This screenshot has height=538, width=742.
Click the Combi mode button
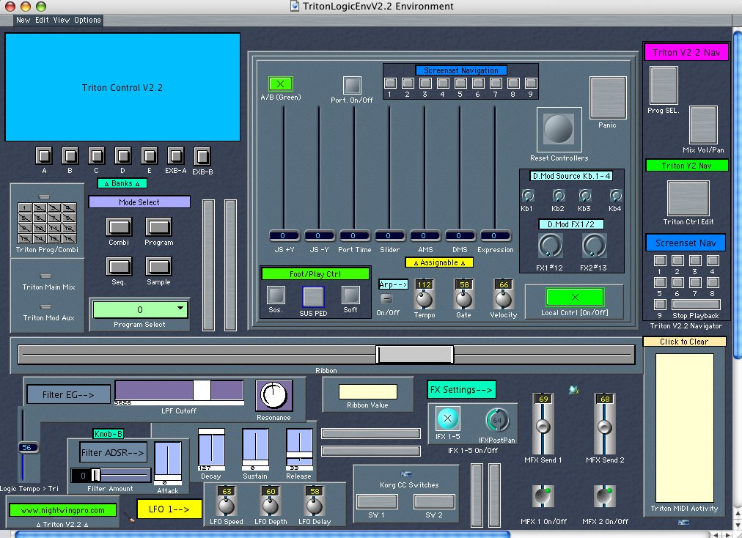(x=119, y=226)
